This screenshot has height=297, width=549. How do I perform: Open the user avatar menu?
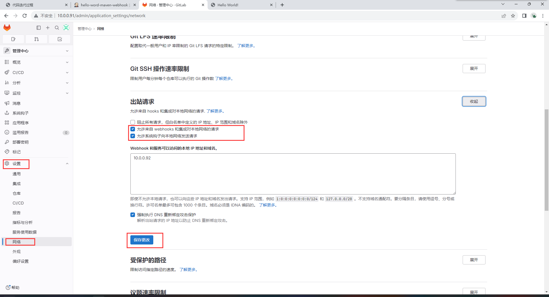click(x=66, y=27)
